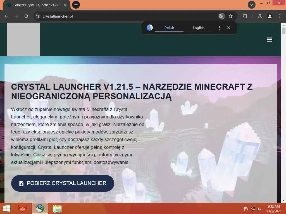
Task: Click the page vertical scrollbar thumb
Action: (283, 30)
